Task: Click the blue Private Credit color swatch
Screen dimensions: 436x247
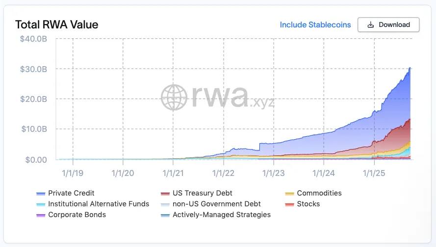Action: 41,194
